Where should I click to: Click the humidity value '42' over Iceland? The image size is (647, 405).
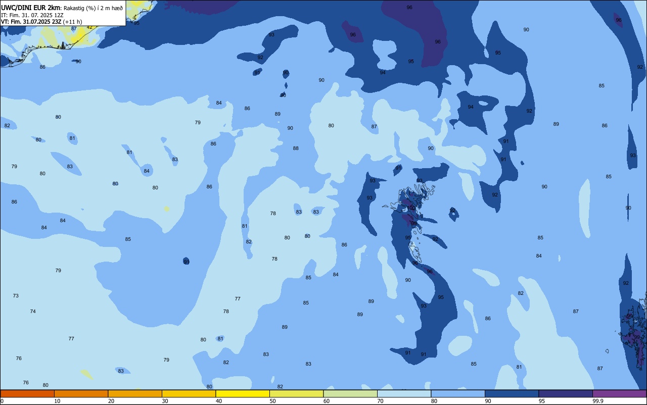point(89,27)
